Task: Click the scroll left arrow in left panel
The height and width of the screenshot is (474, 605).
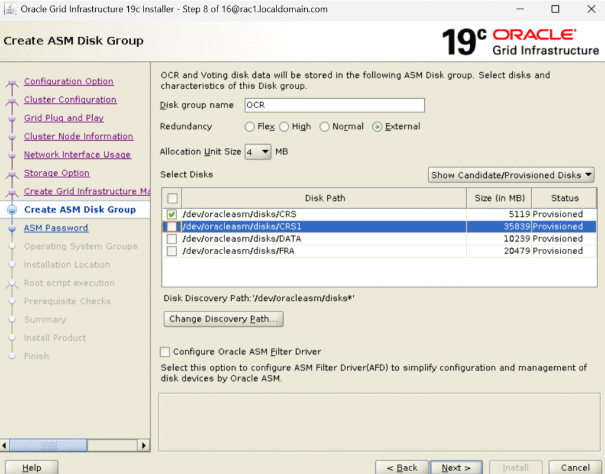Action: point(5,445)
